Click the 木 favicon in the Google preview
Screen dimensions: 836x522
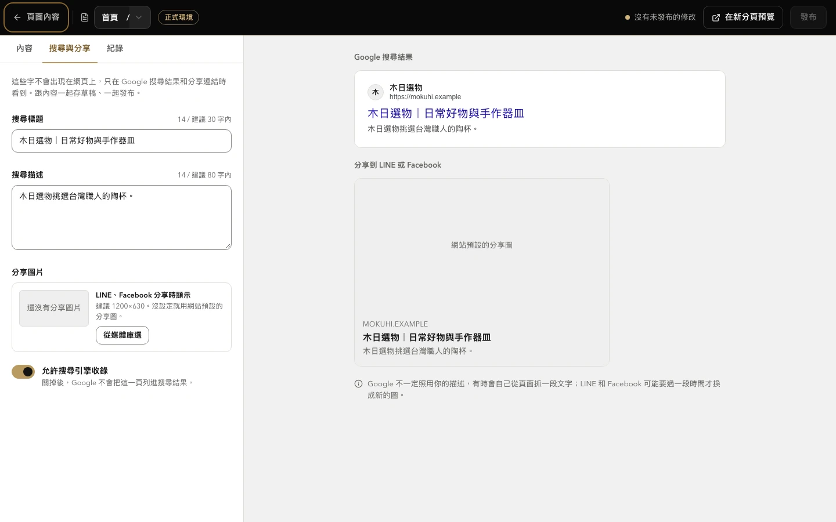(376, 92)
